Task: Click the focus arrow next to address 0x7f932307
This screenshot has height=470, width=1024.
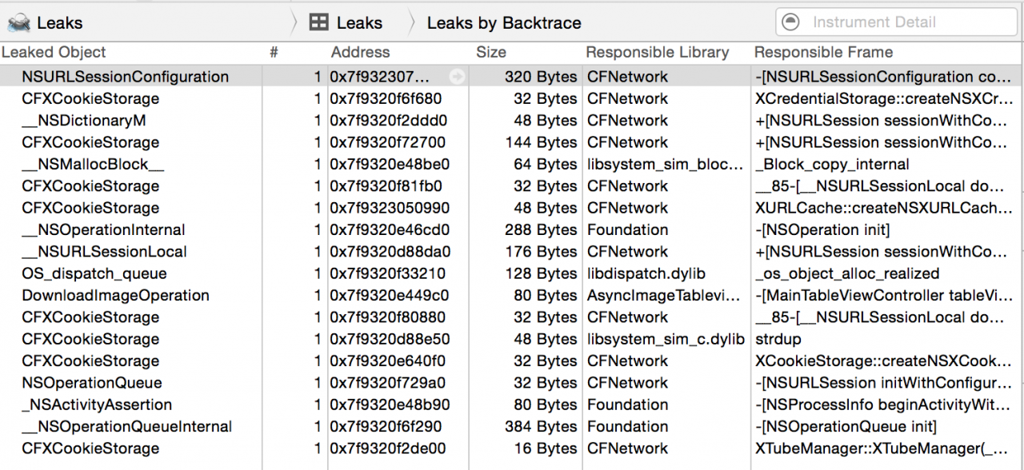Action: pos(457,77)
